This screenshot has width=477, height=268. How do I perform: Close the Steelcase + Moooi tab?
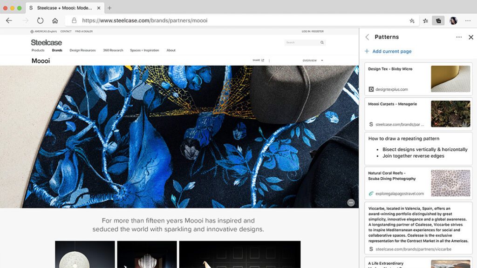[x=99, y=8]
